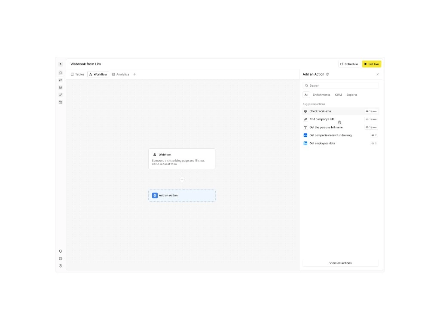Select the Webhook trigger node

click(182, 159)
